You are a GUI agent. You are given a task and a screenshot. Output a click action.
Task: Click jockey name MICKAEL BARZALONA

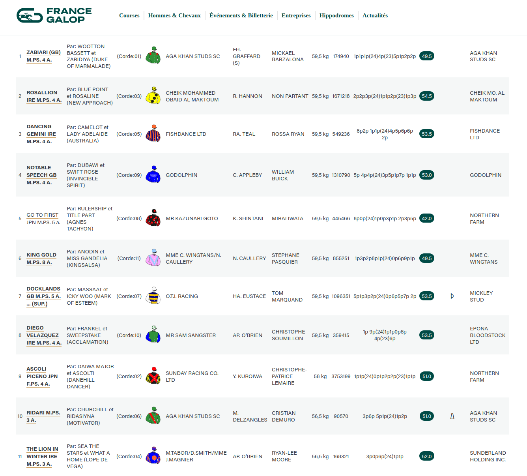(x=288, y=56)
